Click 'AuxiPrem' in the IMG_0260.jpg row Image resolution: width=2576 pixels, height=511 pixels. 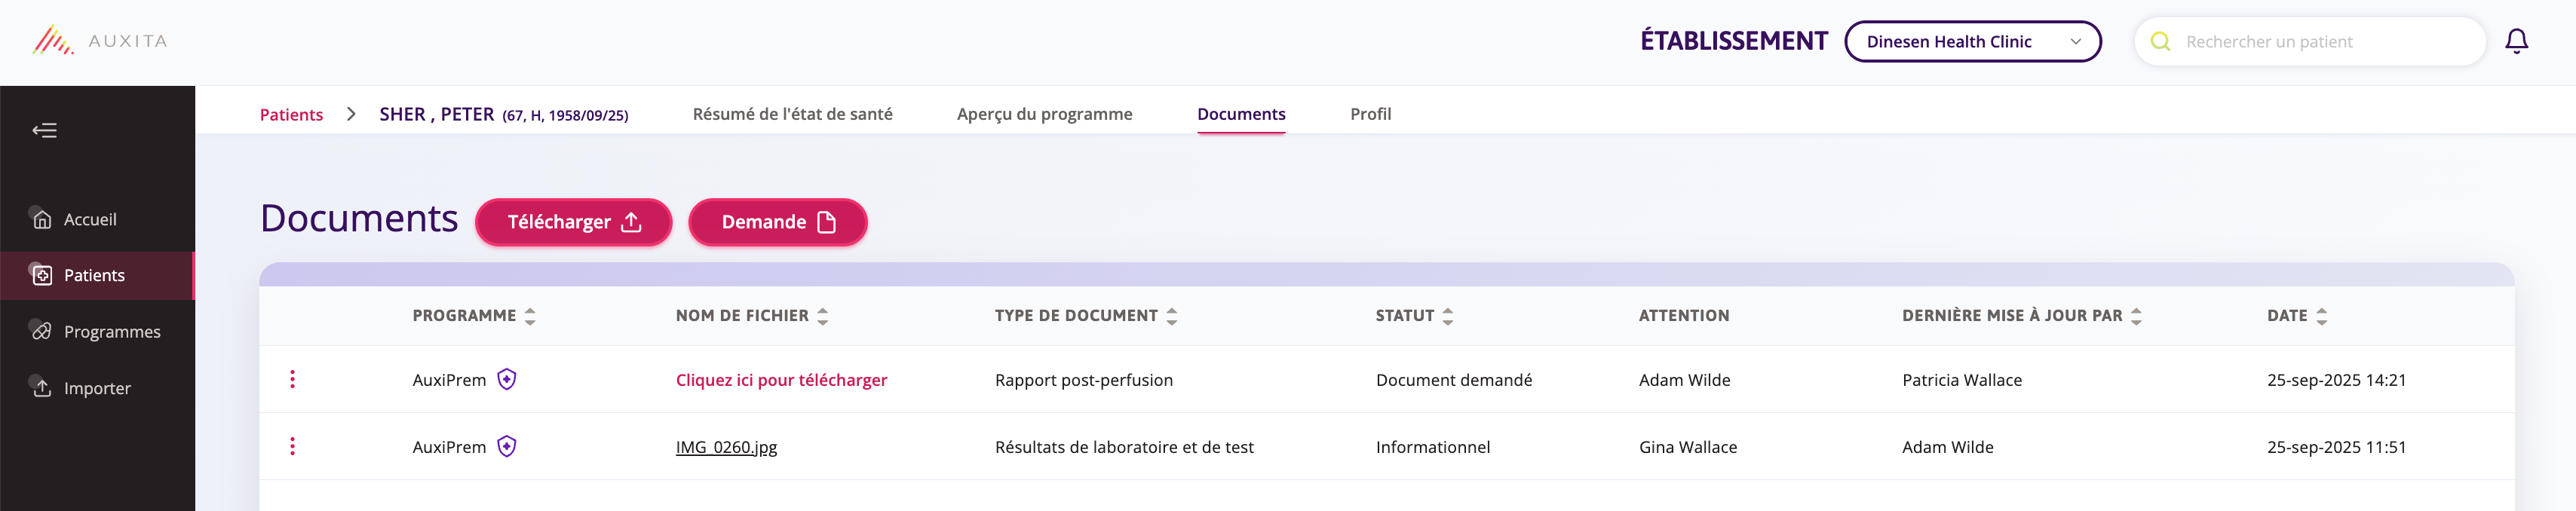pyautogui.click(x=449, y=447)
